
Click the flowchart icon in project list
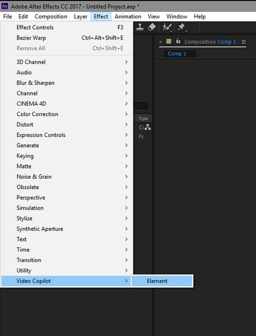click(147, 127)
